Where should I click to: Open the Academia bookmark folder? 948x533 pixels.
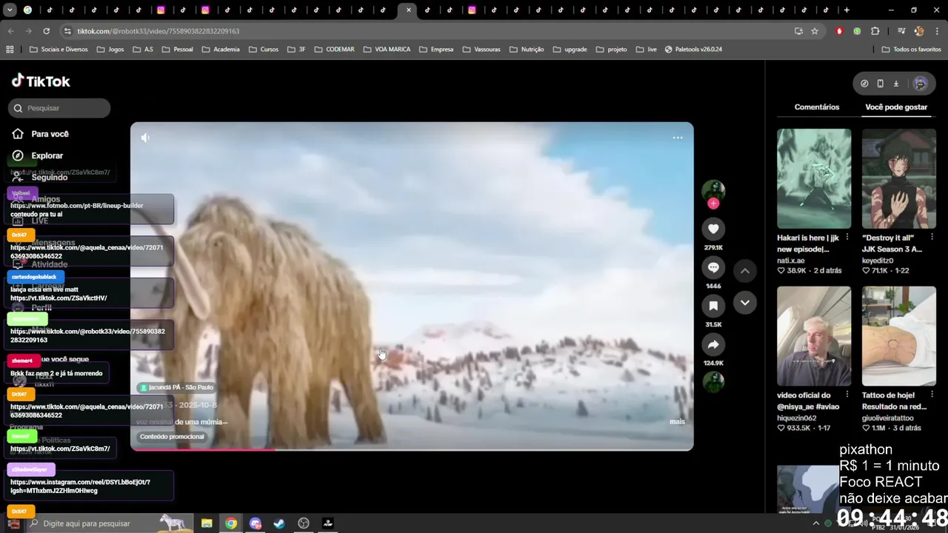point(220,50)
